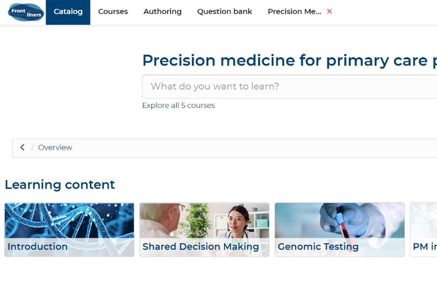Focus the 'What do you want to learn?' search field
This screenshot has width=437, height=291.
click(x=290, y=87)
